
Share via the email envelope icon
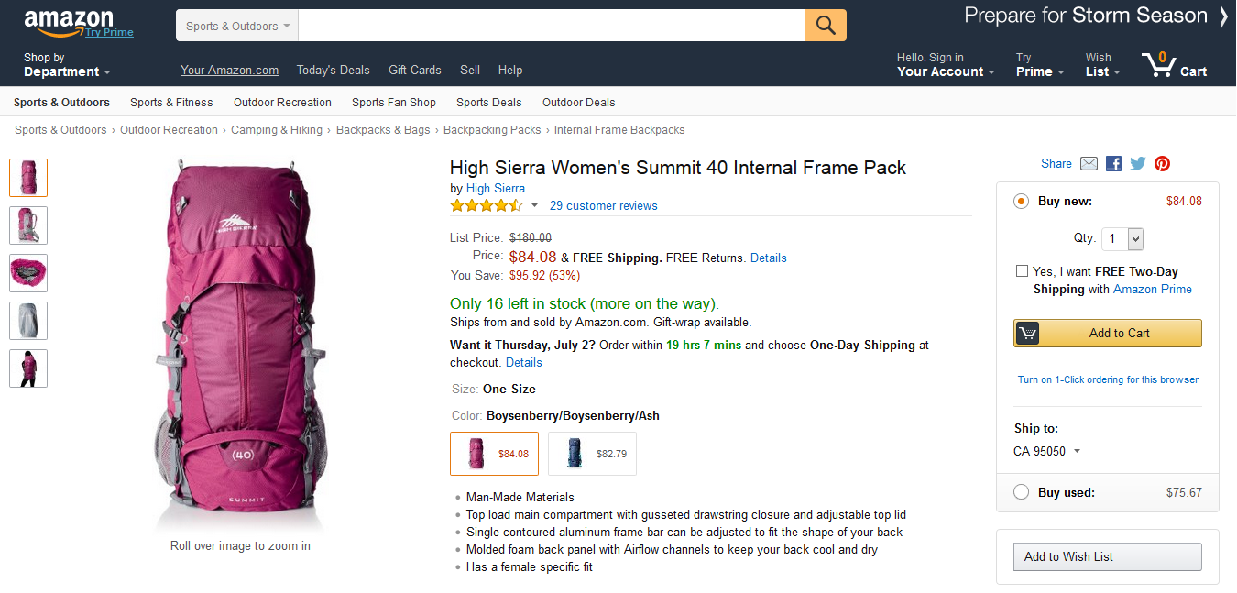(1089, 164)
